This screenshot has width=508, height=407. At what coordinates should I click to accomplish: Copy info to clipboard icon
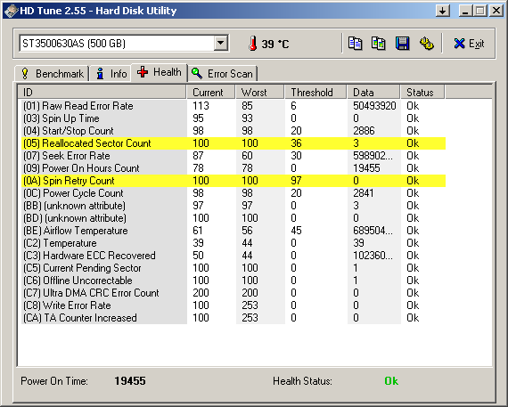[355, 44]
